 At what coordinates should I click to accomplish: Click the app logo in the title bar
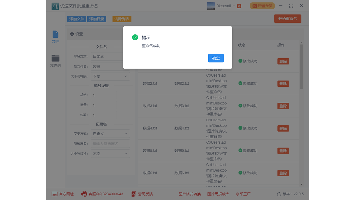coord(55,6)
